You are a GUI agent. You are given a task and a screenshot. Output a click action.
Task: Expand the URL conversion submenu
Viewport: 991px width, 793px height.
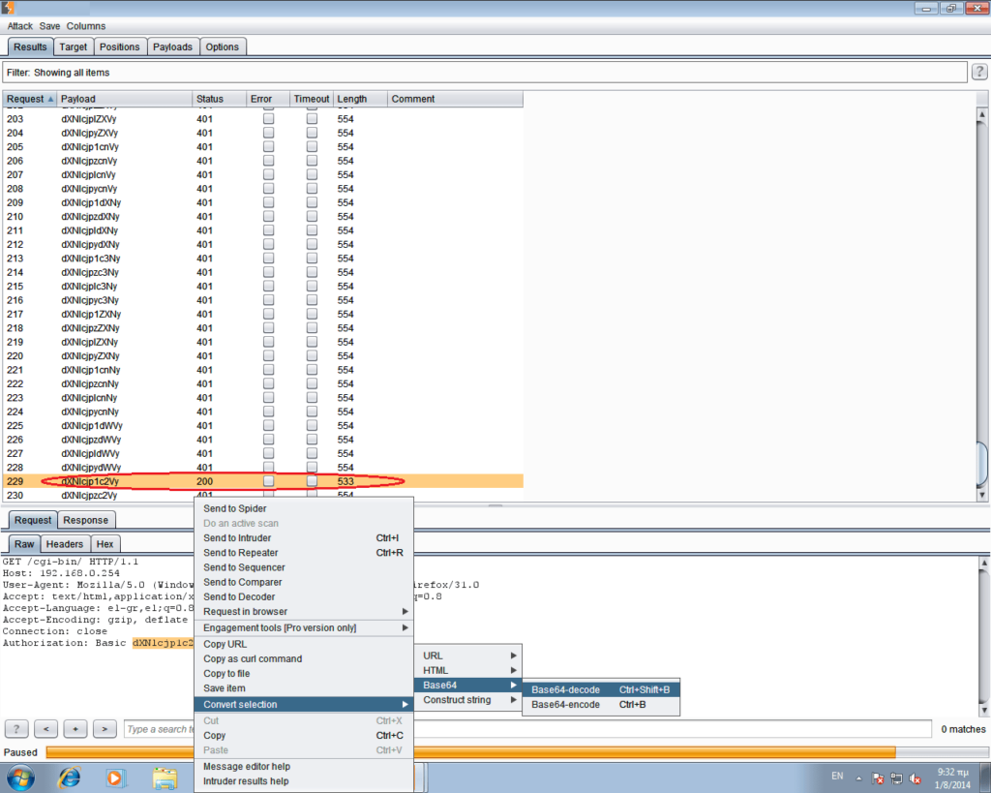click(x=468, y=656)
